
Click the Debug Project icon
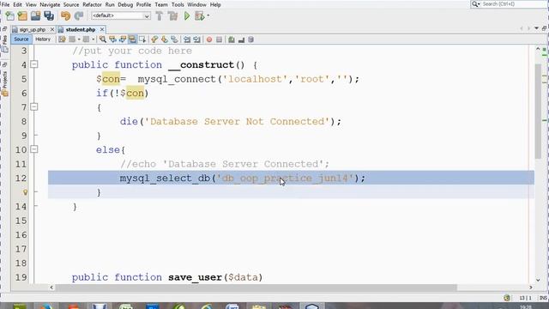[200, 15]
